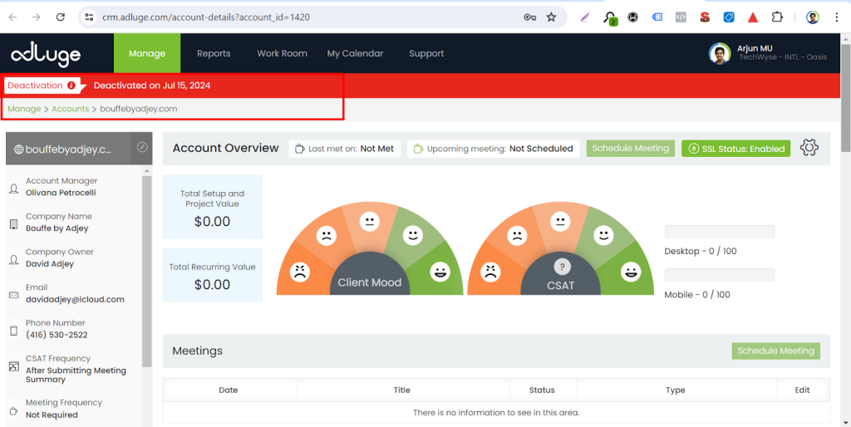The height and width of the screenshot is (427, 851).
Task: Reload the page in the browser
Action: point(60,17)
